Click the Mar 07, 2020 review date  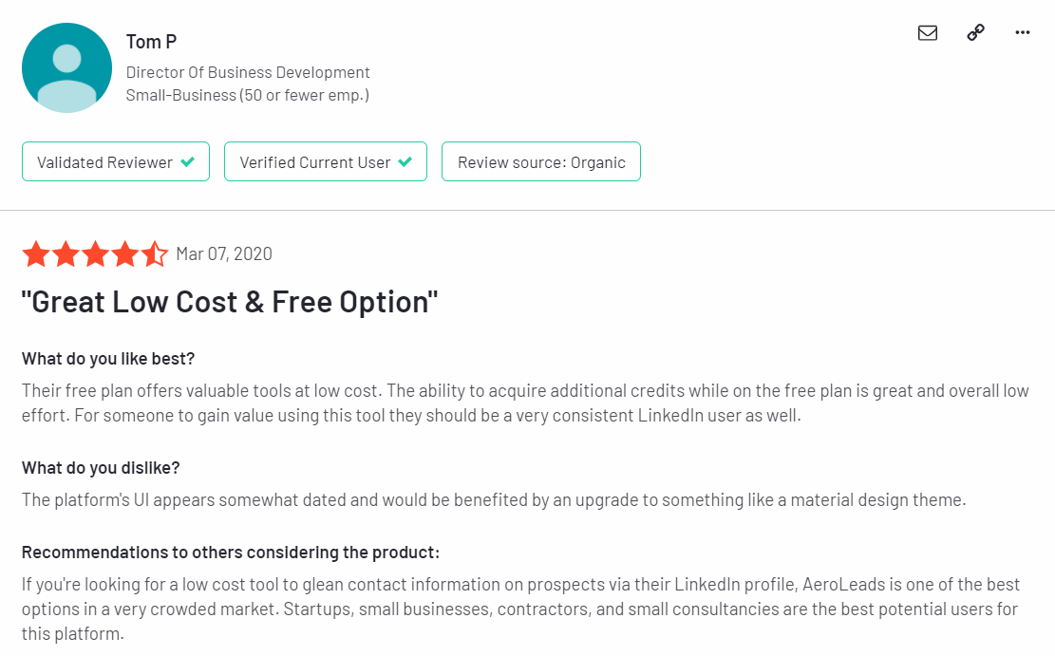(224, 253)
